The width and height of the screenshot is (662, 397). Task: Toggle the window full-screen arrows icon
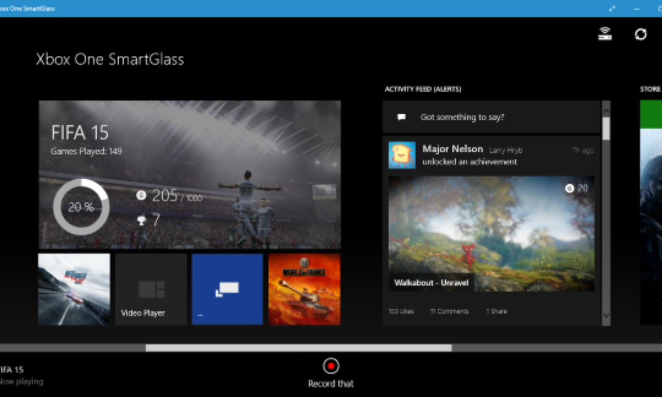[612, 8]
